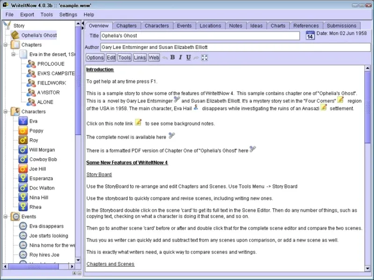The width and height of the screenshot is (374, 280).
Task: Switch to the Locations tab
Action: (210, 26)
